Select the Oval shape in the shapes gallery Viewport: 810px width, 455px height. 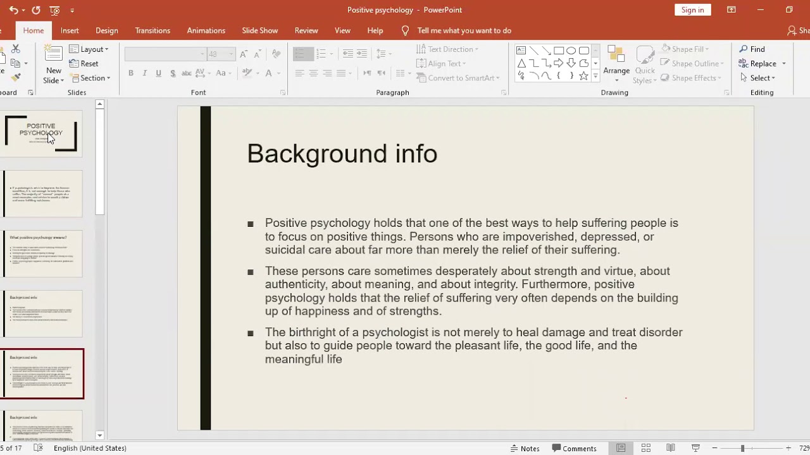pos(571,51)
